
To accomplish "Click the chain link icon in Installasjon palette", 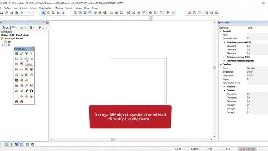I will 26,91.
